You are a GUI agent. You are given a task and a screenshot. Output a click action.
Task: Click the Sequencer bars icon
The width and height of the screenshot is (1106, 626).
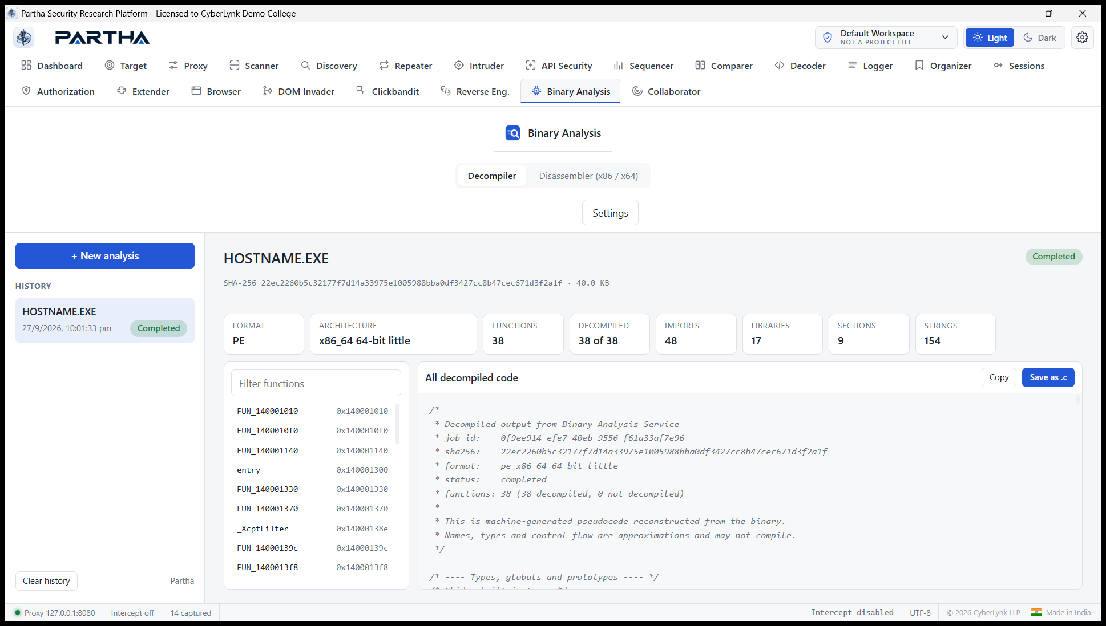619,66
